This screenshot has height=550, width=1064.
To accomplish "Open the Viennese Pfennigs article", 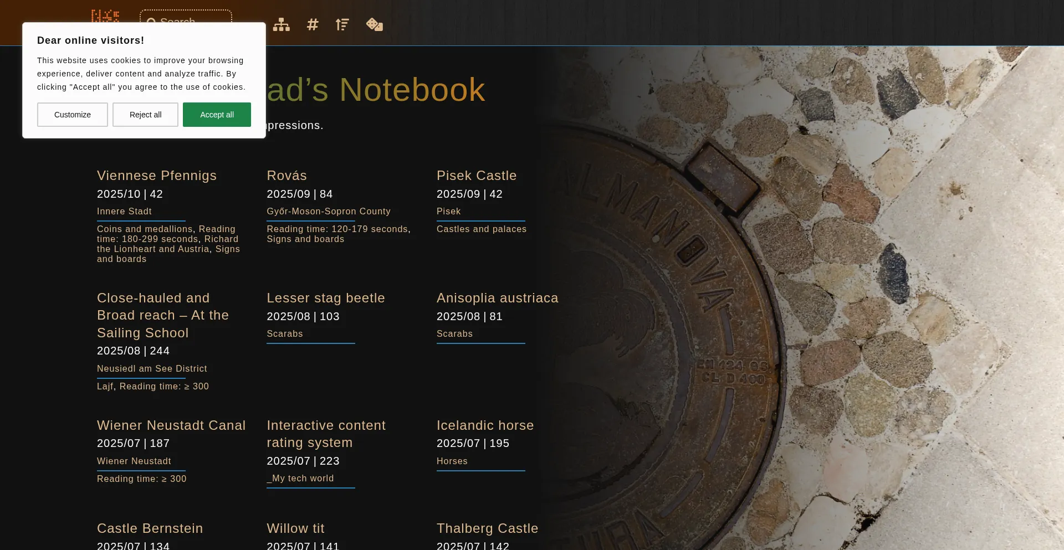I will (x=157, y=176).
